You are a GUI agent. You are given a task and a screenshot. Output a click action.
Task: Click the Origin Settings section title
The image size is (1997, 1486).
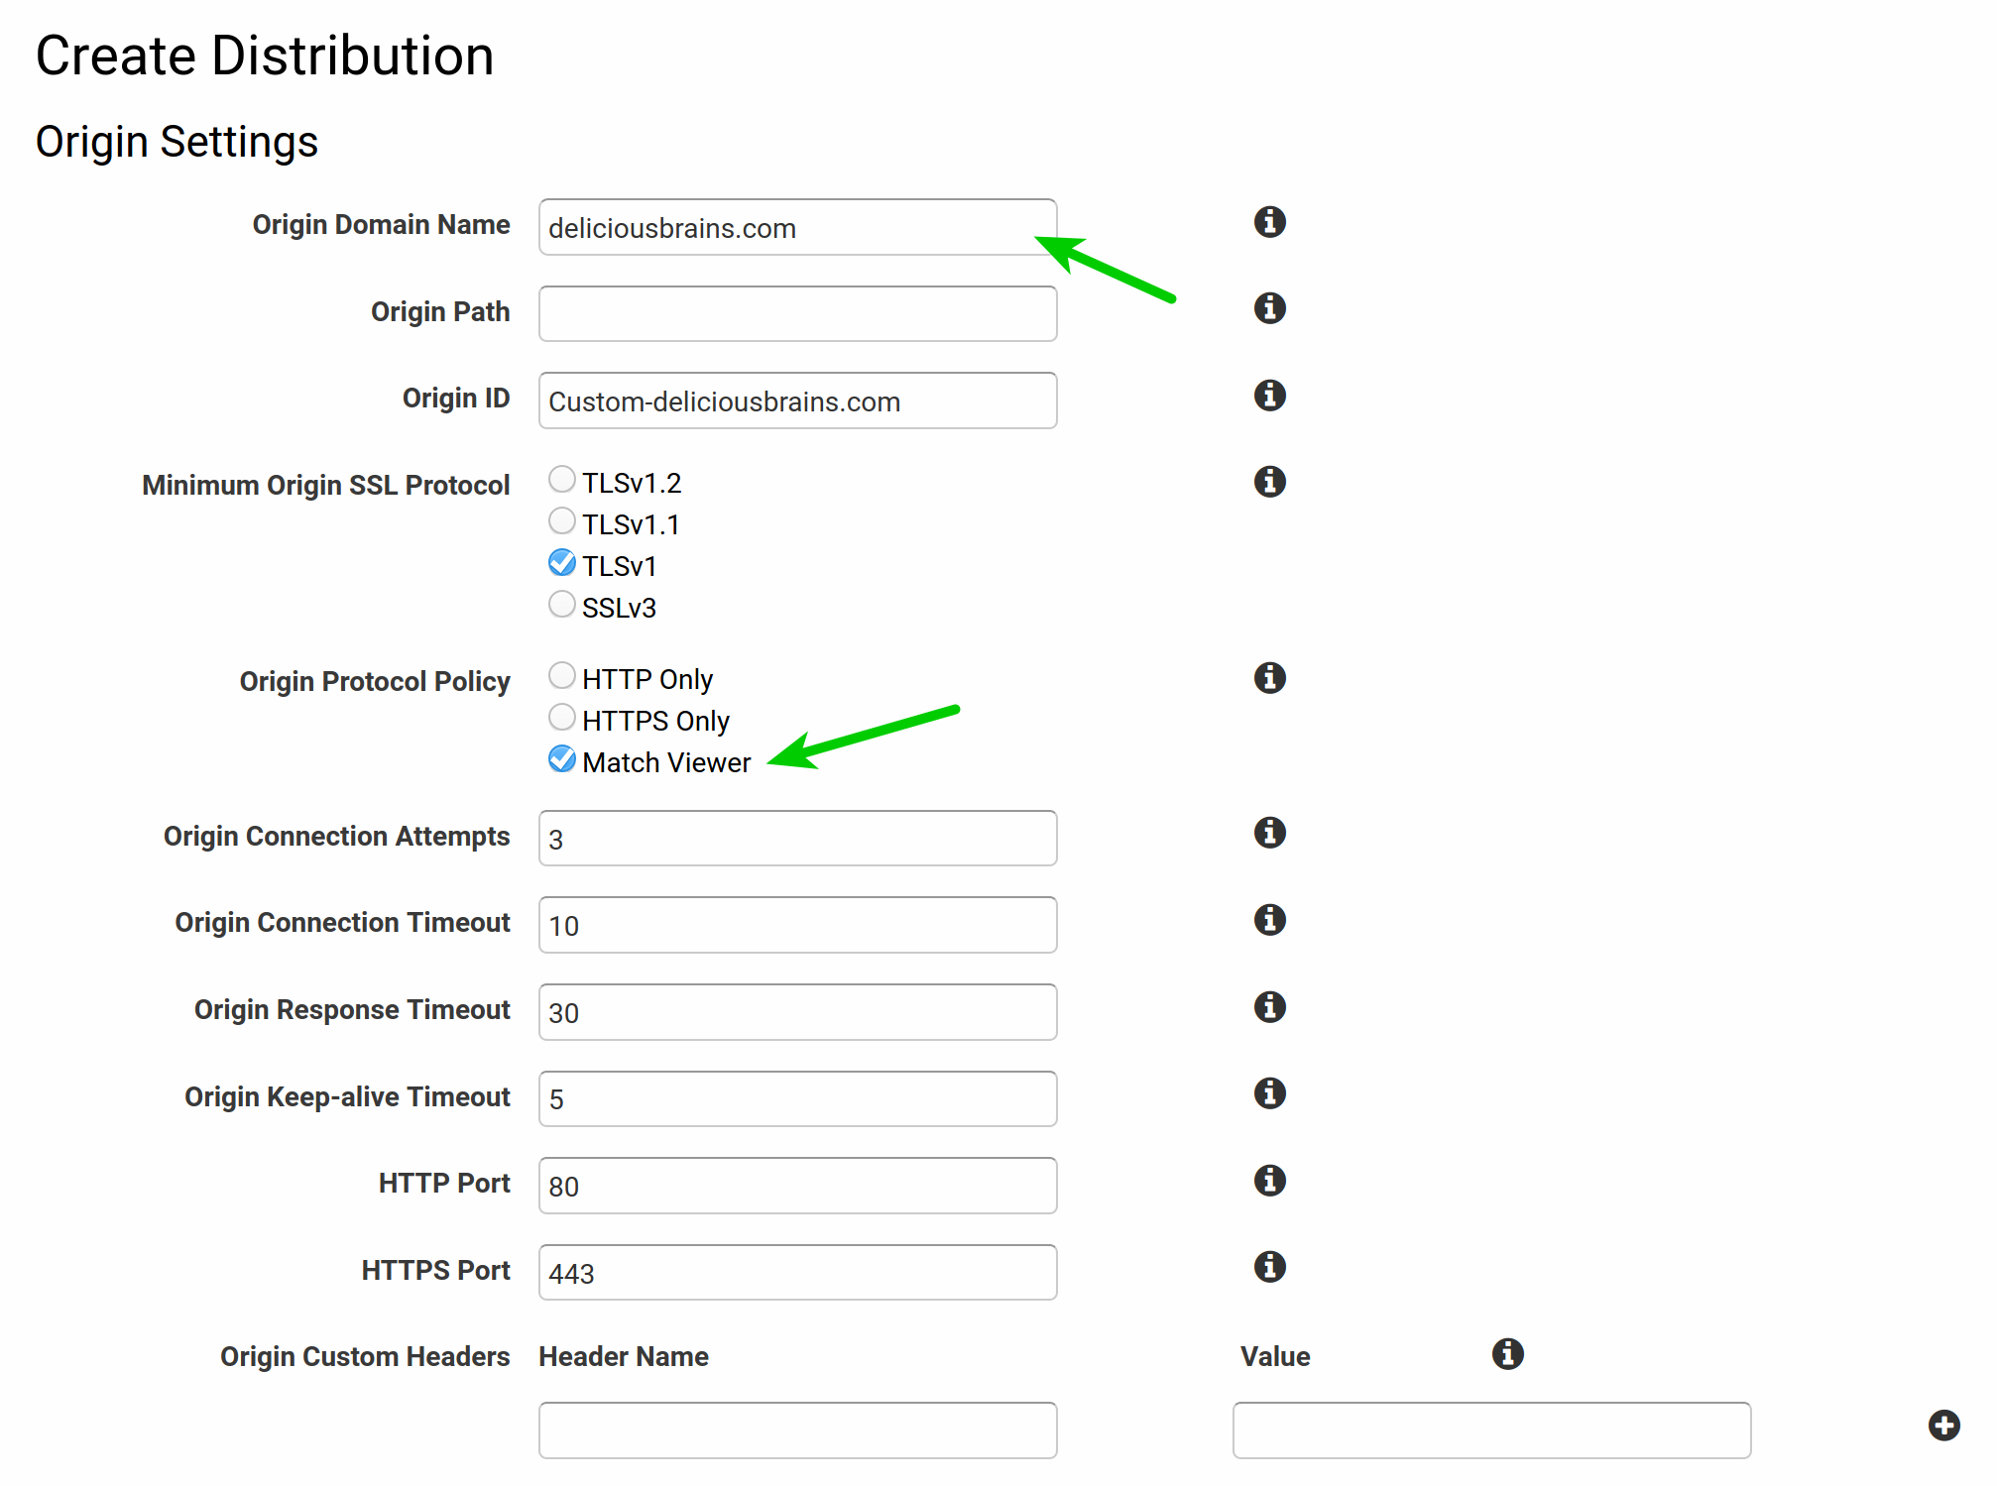(x=176, y=142)
